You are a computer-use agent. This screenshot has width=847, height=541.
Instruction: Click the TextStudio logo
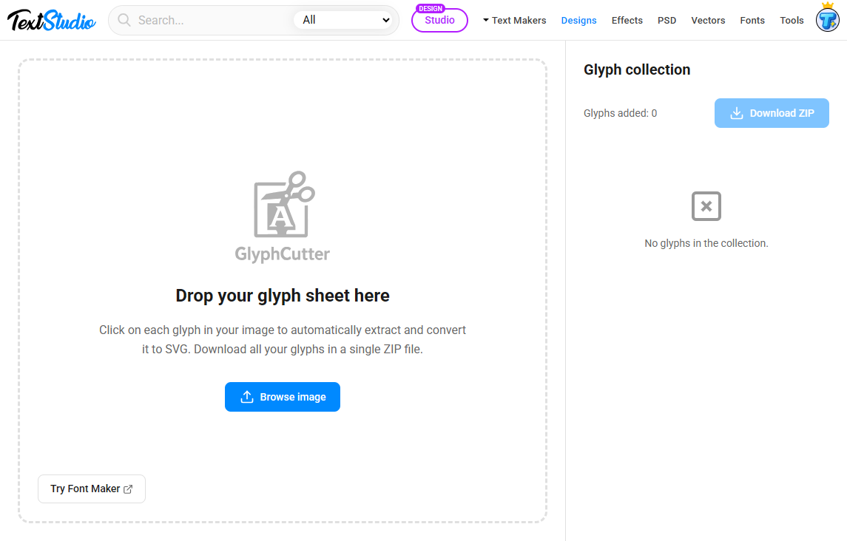click(50, 20)
